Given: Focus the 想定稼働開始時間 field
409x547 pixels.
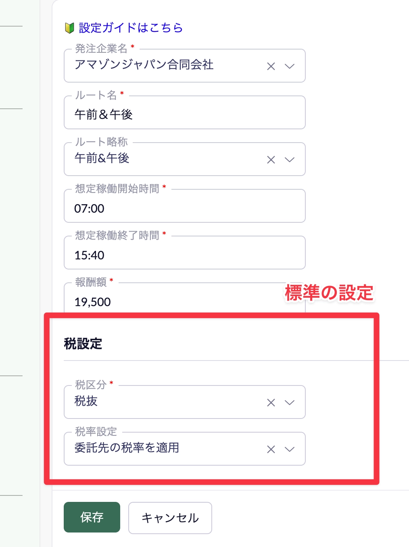Looking at the screenshot, I should click(x=184, y=208).
